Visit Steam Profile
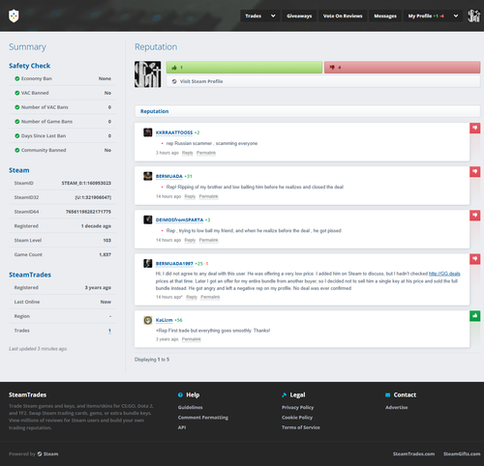The height and width of the screenshot is (466, 484). 323,81
